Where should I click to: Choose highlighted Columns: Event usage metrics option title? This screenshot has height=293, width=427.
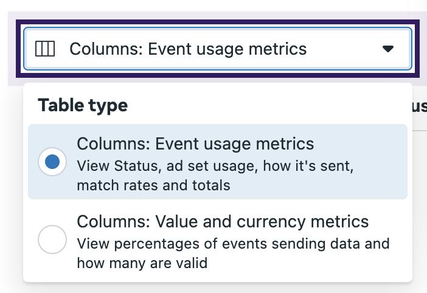[195, 143]
